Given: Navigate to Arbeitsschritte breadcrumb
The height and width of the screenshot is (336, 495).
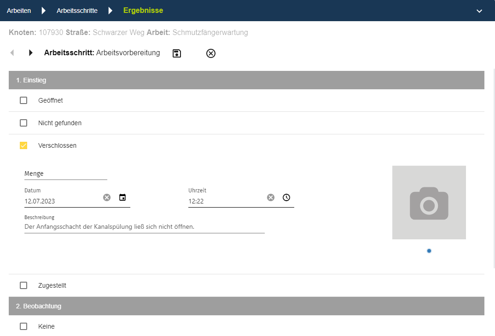Looking at the screenshot, I should click(x=77, y=11).
